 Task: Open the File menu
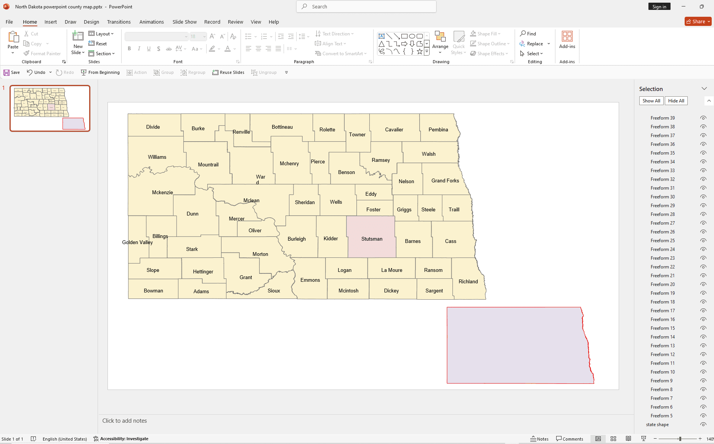[10, 22]
